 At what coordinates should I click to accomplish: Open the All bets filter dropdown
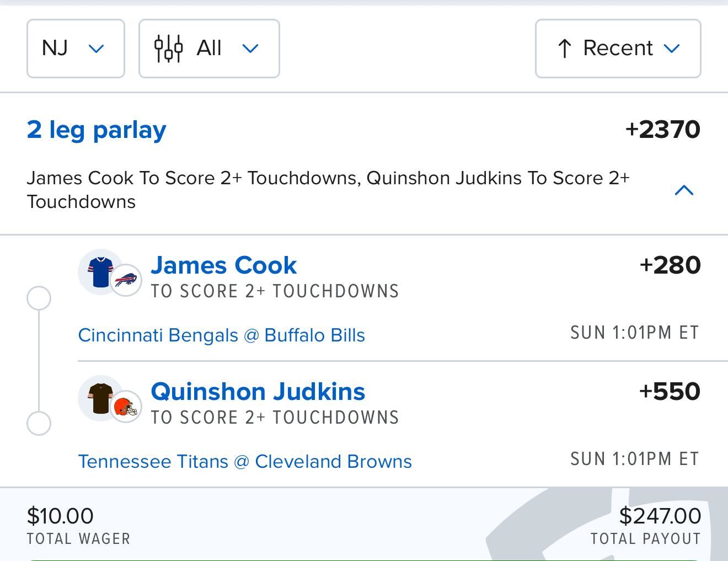point(209,49)
